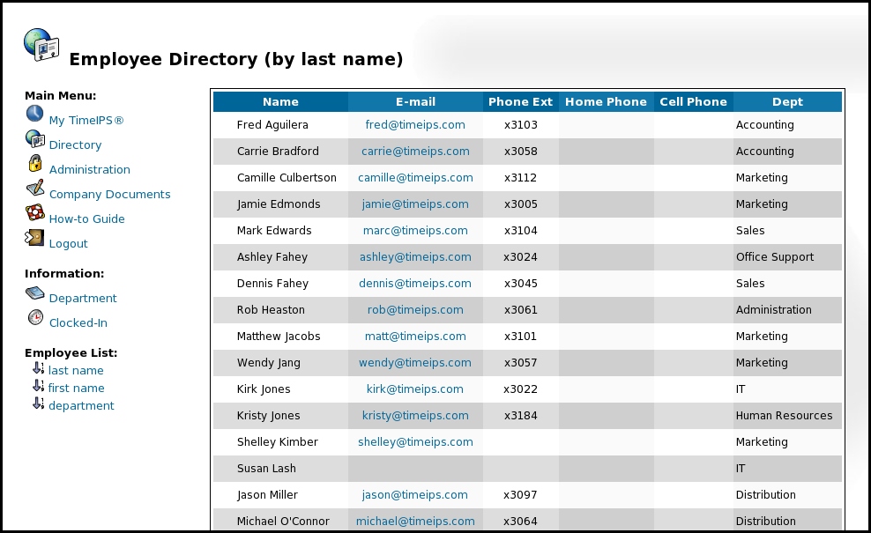Image resolution: width=871 pixels, height=533 pixels.
Task: Email fred@timeips.com
Action: 415,125
